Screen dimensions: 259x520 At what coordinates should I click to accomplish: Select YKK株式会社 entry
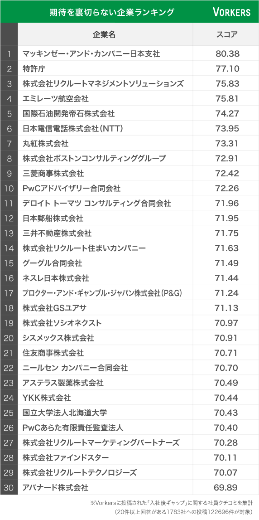47,397
